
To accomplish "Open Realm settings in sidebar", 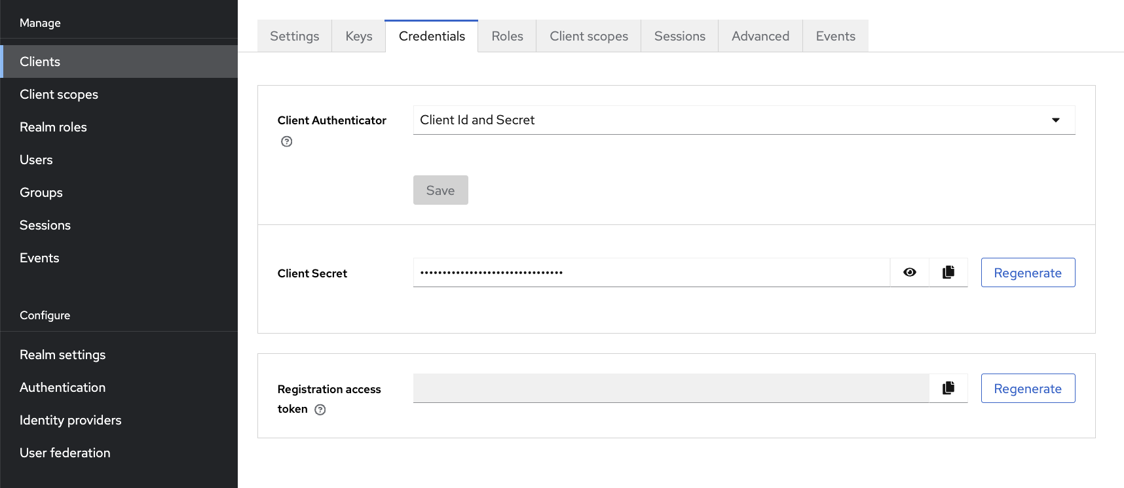I will (x=119, y=355).
